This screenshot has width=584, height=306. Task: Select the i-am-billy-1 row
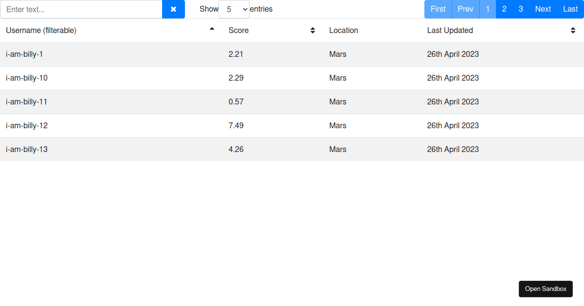[x=24, y=54]
